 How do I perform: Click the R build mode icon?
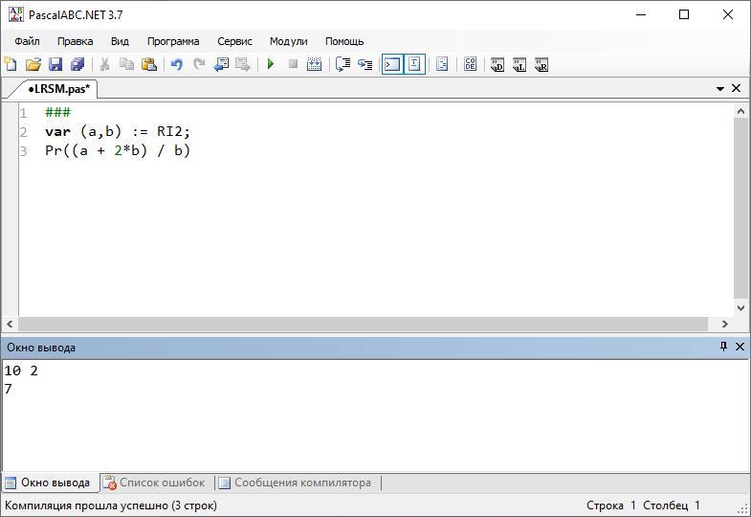point(541,64)
